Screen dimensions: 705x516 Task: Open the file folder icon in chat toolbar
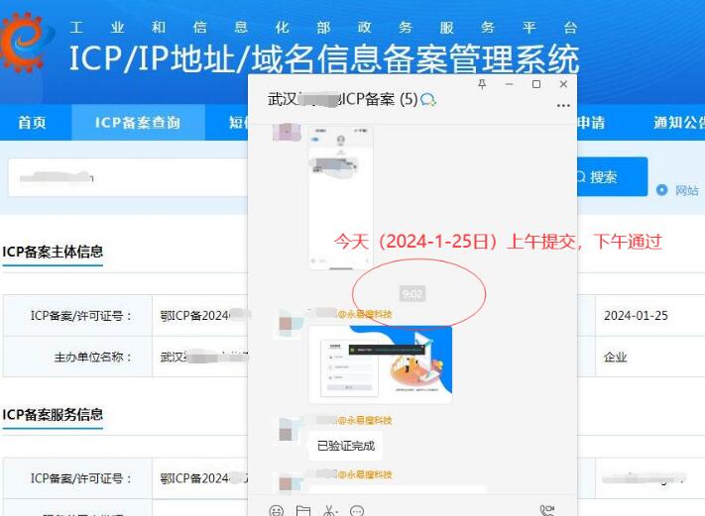click(303, 510)
